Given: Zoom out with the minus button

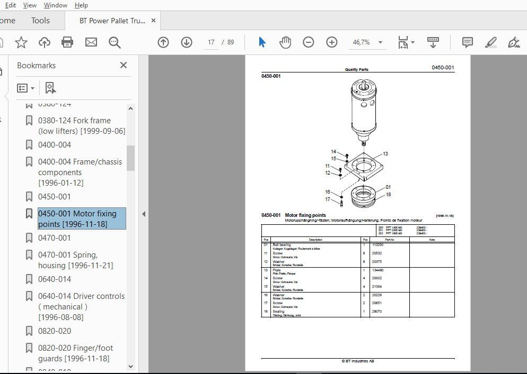Looking at the screenshot, I should click(308, 42).
